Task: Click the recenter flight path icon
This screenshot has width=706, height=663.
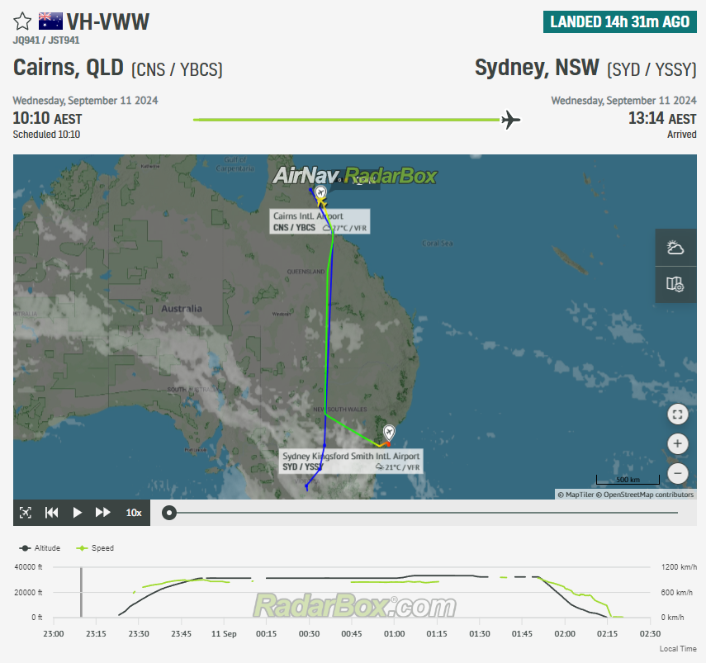Action: pos(26,513)
